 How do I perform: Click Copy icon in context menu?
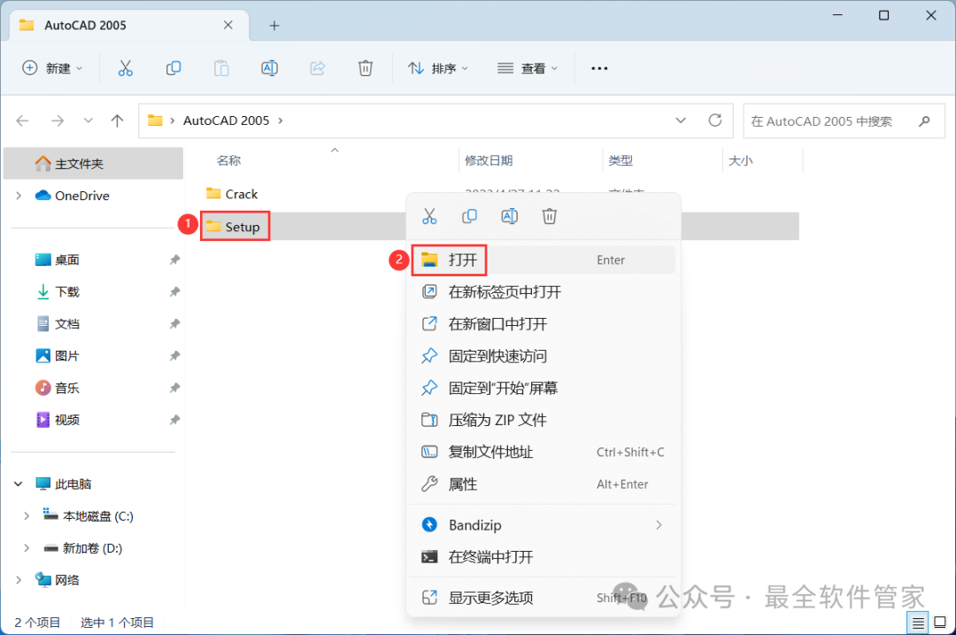pos(469,217)
